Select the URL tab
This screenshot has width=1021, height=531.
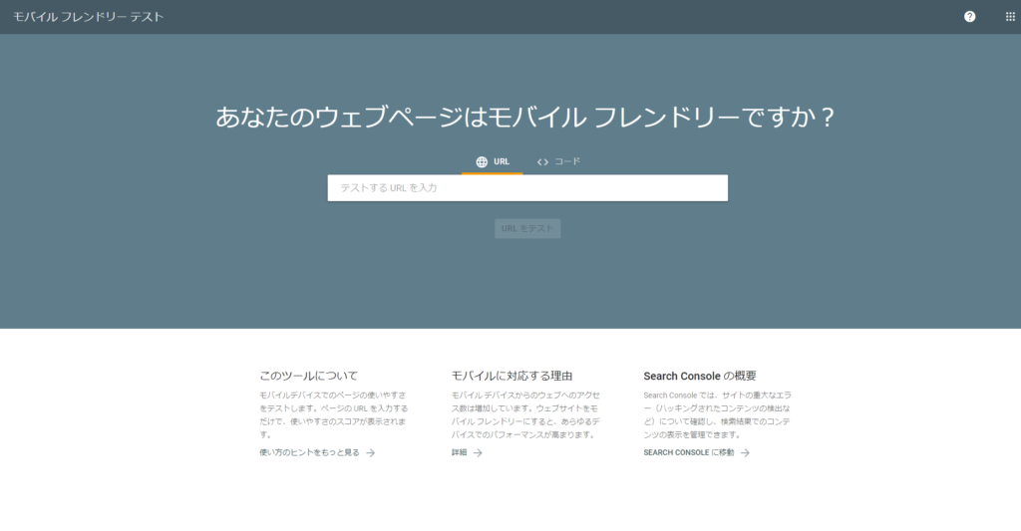pos(493,162)
